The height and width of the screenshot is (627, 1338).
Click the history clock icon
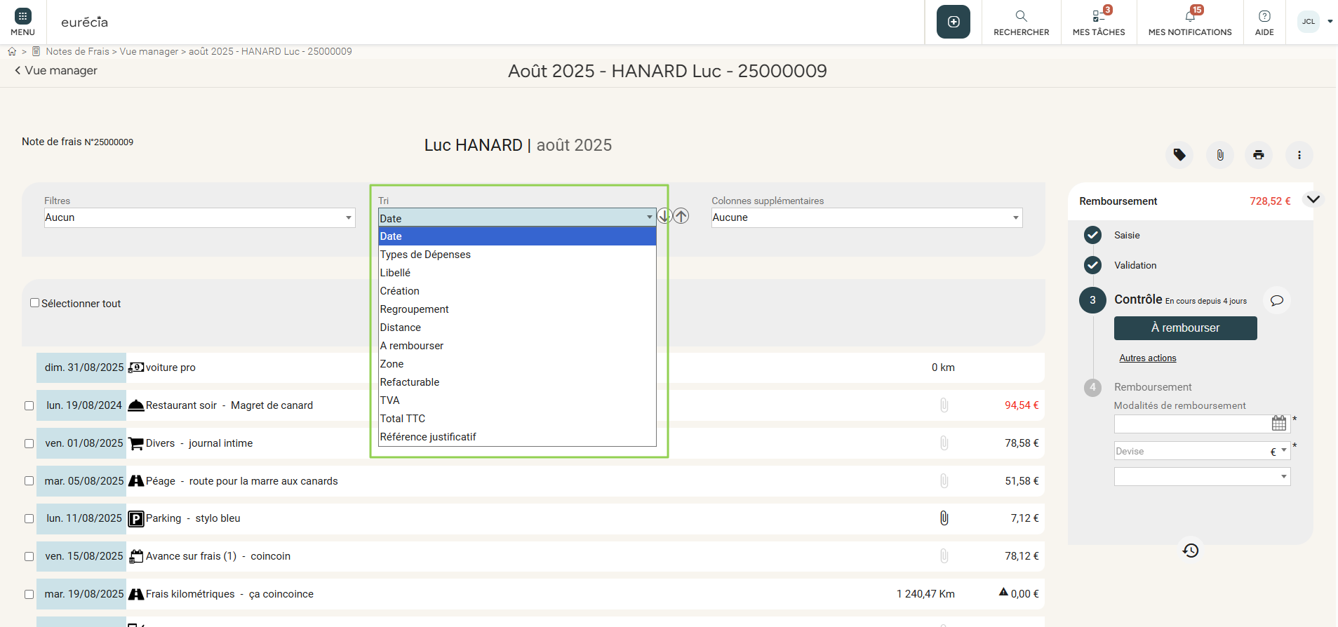coord(1191,551)
